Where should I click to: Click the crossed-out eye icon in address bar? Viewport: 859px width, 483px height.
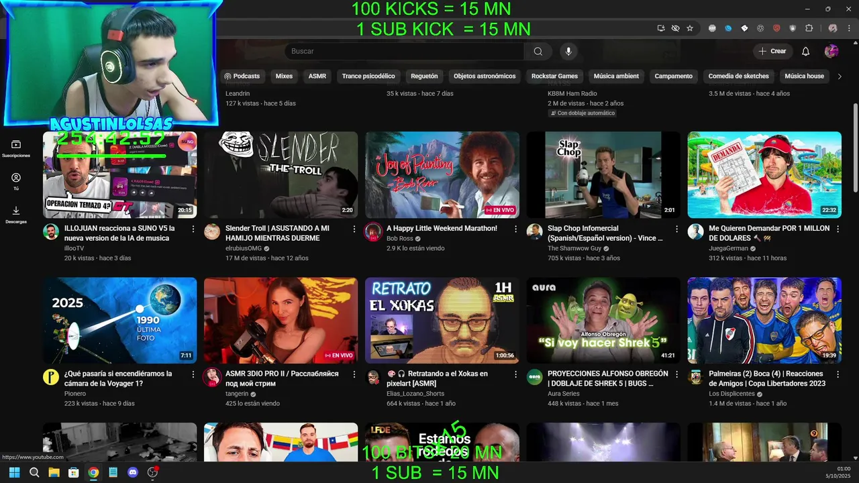point(675,28)
